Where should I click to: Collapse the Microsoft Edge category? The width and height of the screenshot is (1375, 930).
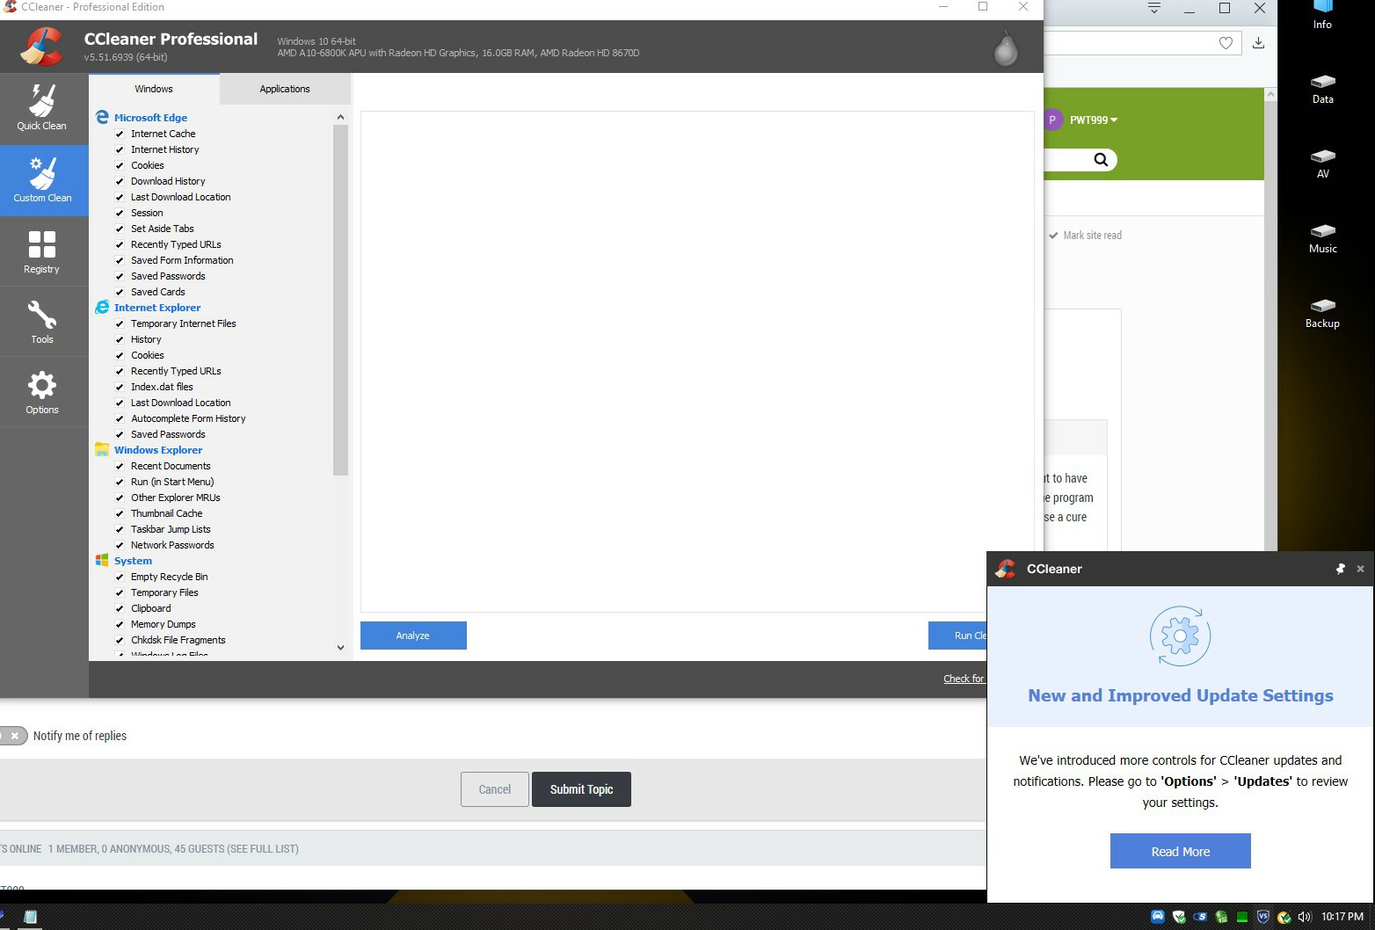pos(150,118)
